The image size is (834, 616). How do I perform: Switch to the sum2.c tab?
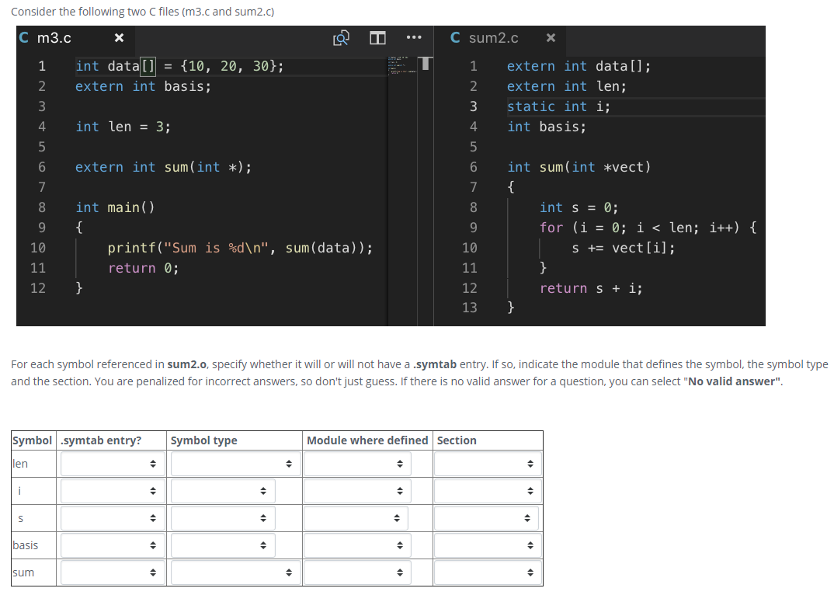click(x=495, y=37)
